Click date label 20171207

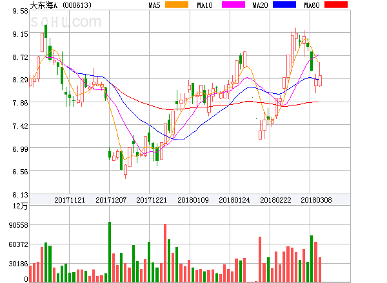pos(111,200)
